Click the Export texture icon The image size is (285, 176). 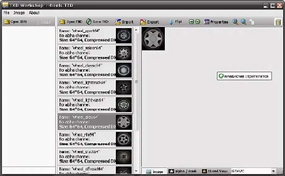point(143,22)
